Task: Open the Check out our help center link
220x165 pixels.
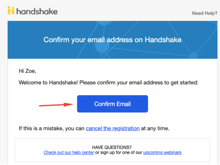Action: (69, 152)
